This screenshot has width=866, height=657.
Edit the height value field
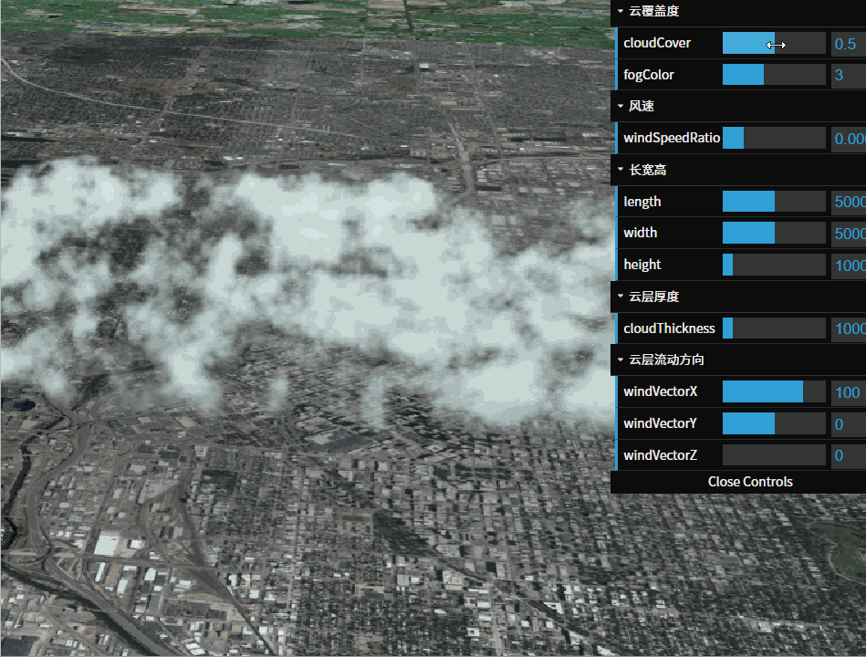[x=849, y=266]
